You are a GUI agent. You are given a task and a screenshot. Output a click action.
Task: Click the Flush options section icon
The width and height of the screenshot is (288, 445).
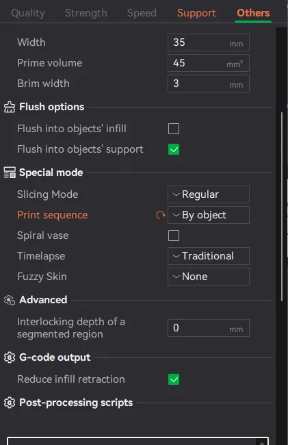click(10, 107)
